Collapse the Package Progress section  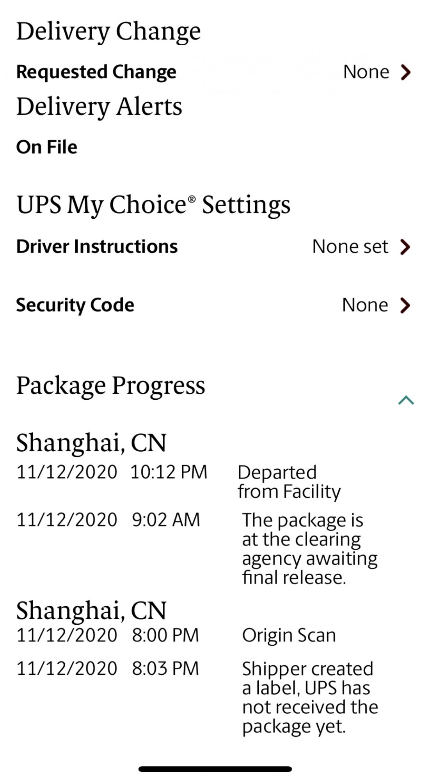point(406,400)
